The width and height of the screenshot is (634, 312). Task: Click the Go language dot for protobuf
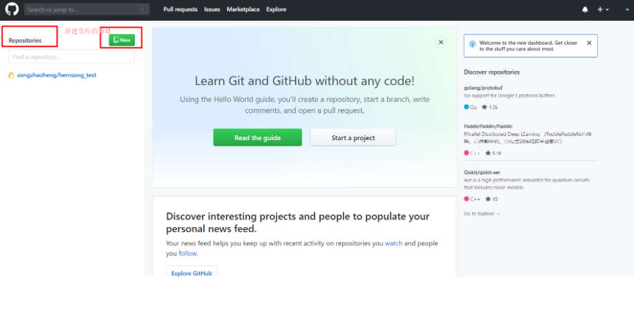coord(466,107)
